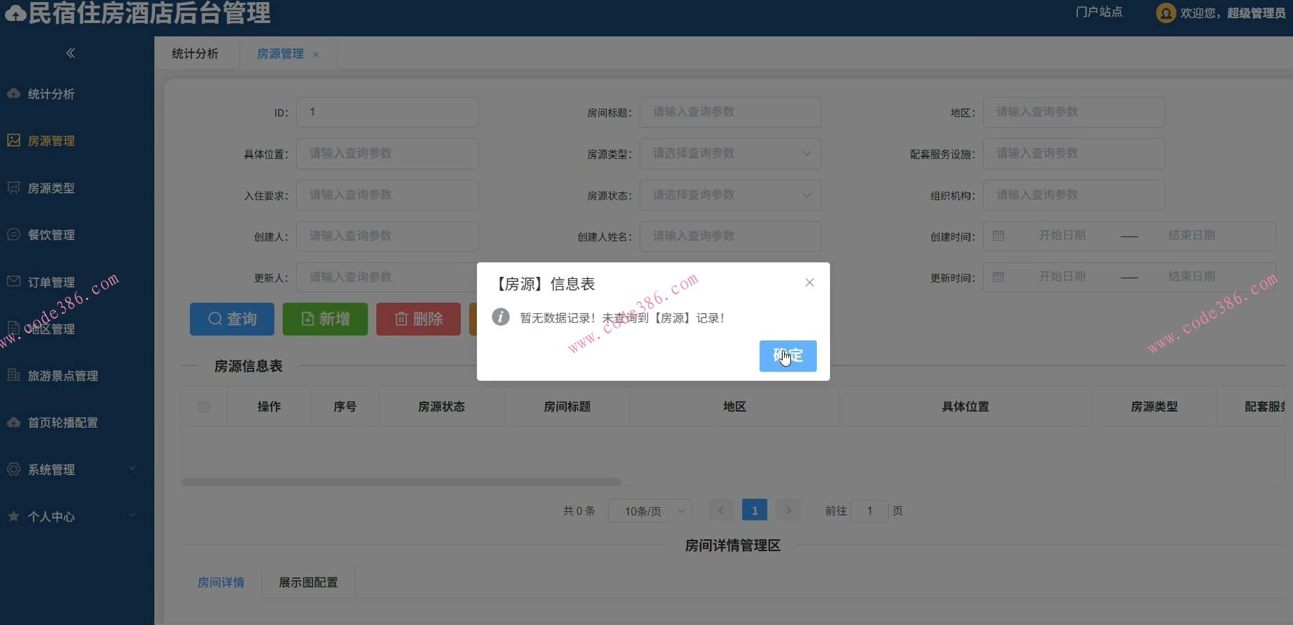The width and height of the screenshot is (1293, 625).
Task: Click 创建时间 开始日期 field
Action: 1062,236
